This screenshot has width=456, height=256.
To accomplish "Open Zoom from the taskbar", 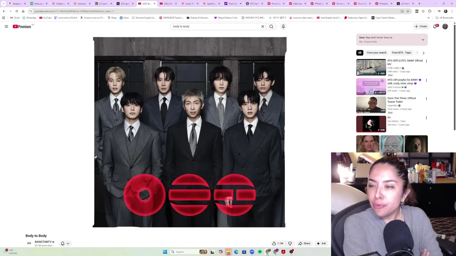I will [252, 252].
